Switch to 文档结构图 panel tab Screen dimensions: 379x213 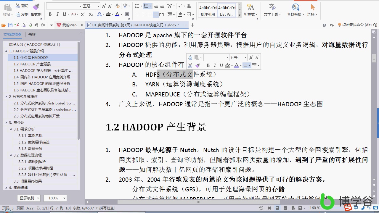click(x=12, y=35)
